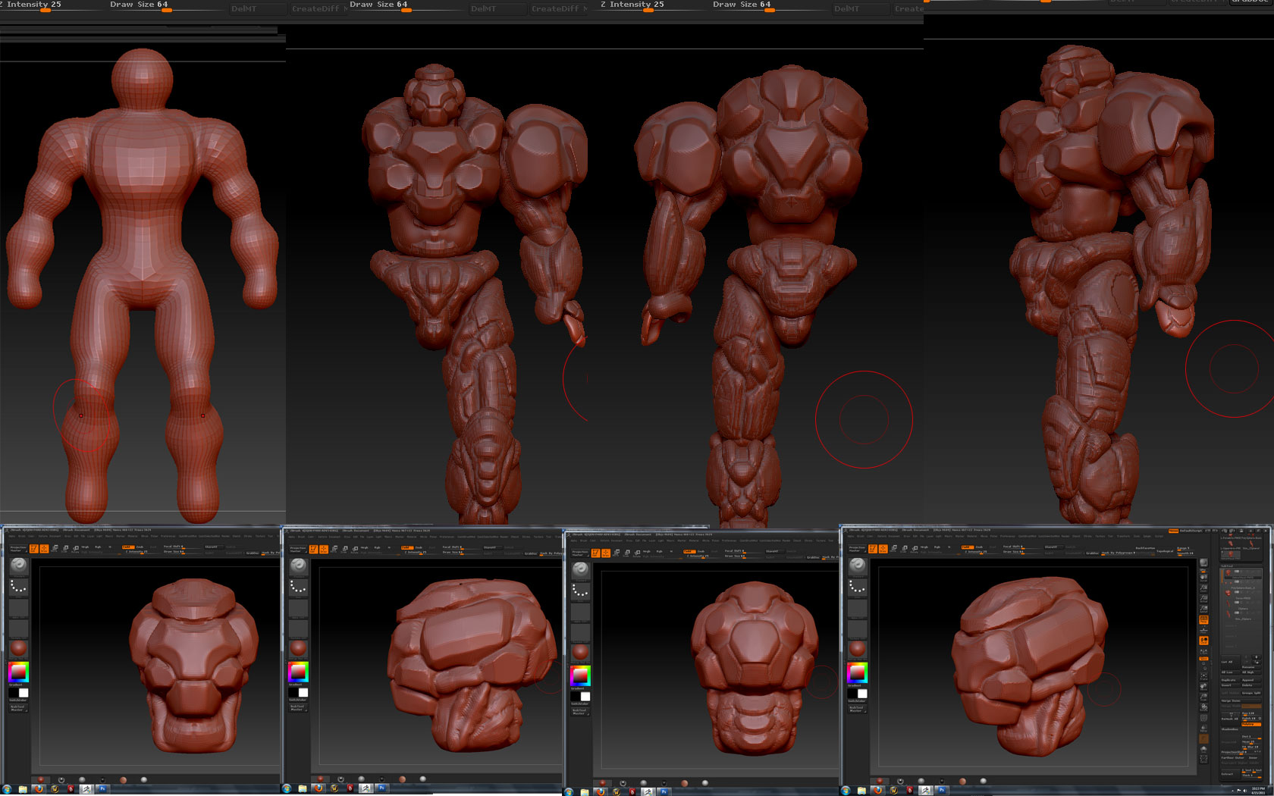Click the clock in the system tray
This screenshot has height=796, width=1274.
1258,790
